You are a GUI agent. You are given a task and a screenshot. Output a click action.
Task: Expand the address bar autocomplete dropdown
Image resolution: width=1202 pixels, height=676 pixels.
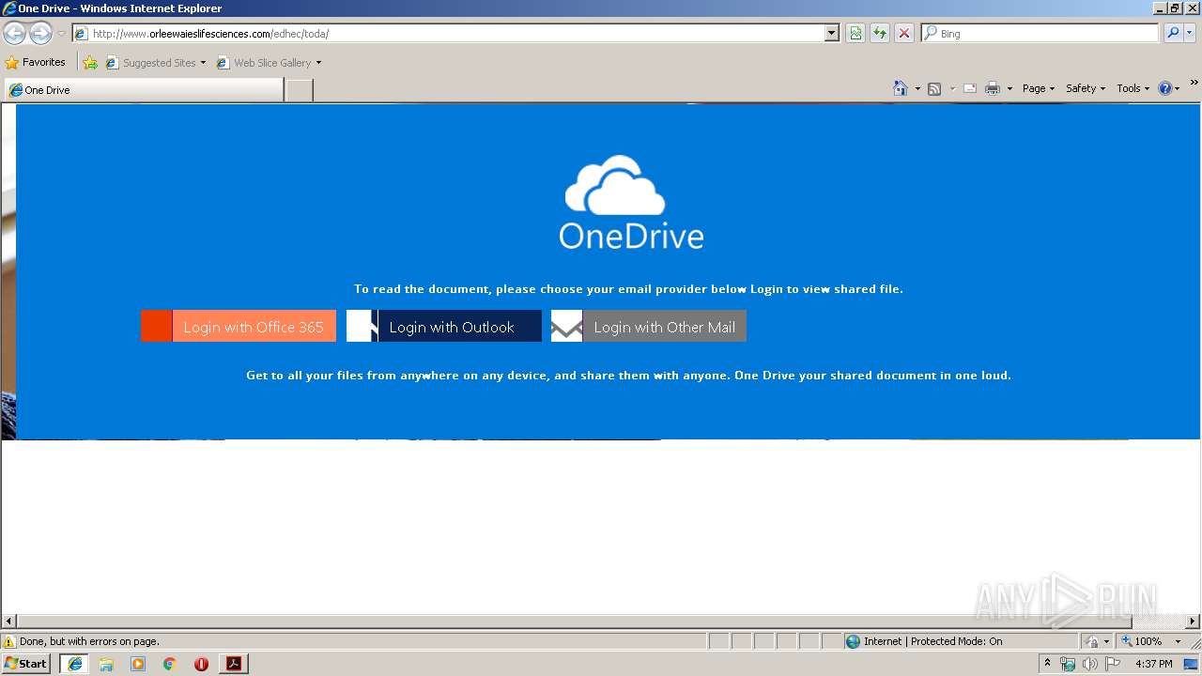[831, 34]
